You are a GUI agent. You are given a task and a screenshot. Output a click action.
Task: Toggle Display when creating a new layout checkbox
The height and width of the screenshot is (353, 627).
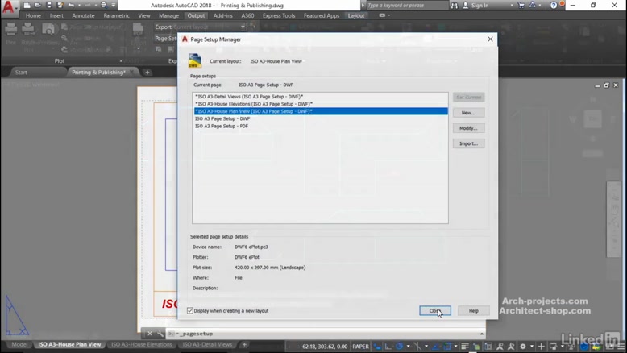pyautogui.click(x=190, y=310)
